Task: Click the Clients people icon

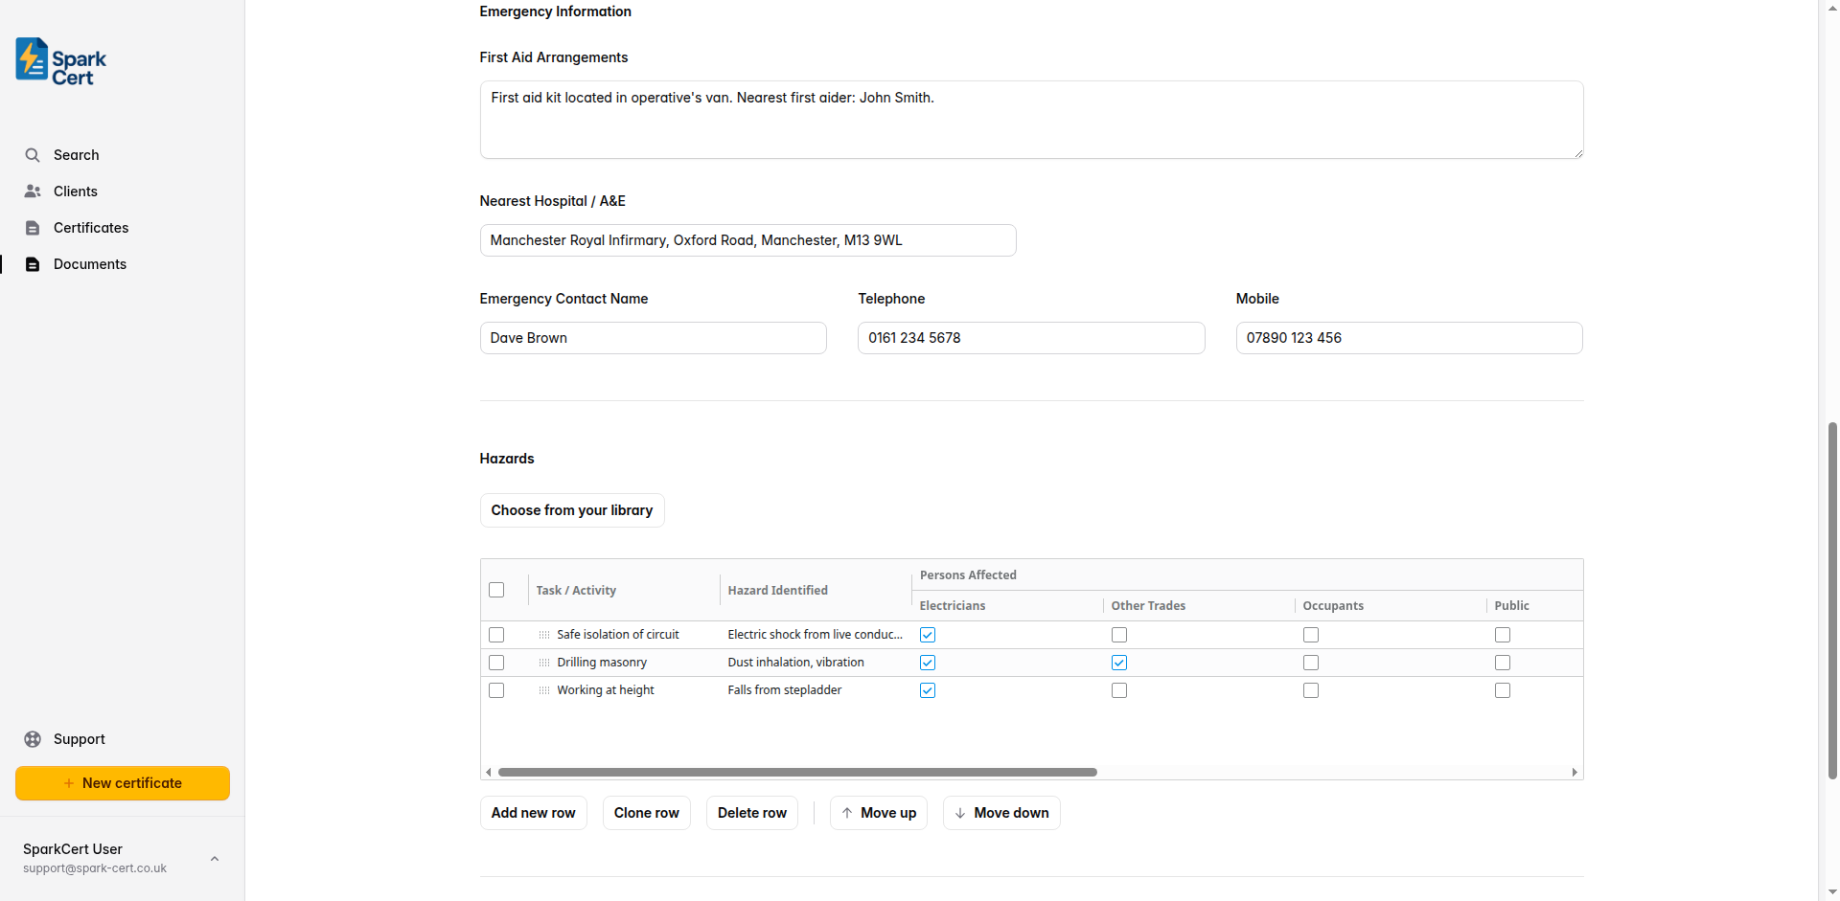Action: pyautogui.click(x=33, y=191)
